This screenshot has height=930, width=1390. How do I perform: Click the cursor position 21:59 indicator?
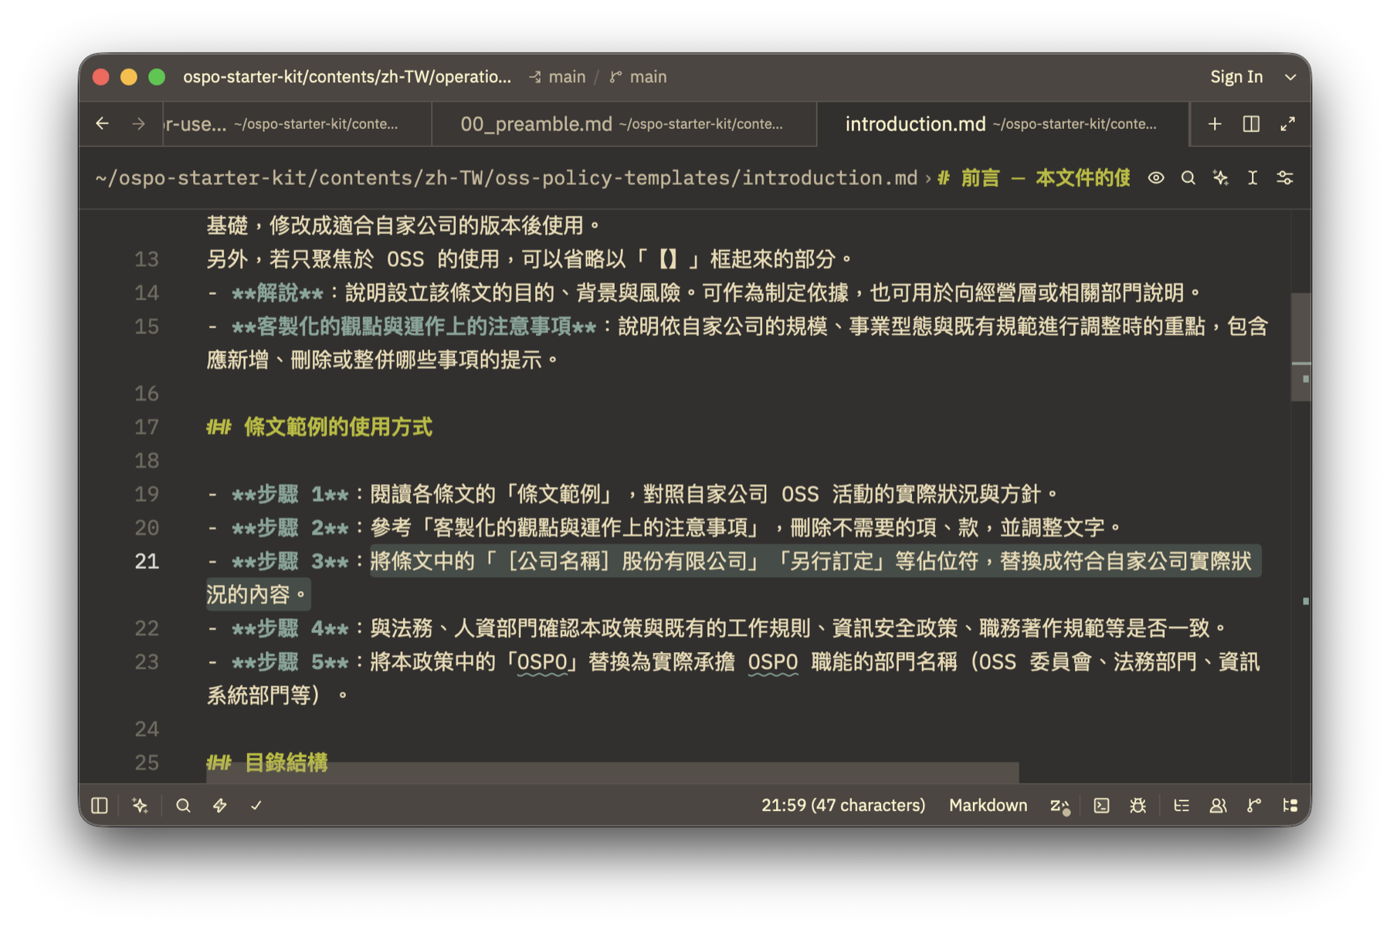pyautogui.click(x=843, y=805)
